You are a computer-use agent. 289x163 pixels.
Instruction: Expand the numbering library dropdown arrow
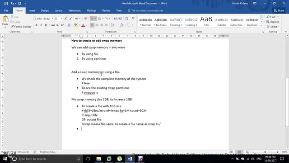click(x=103, y=19)
